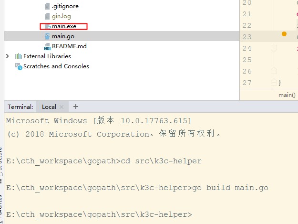This screenshot has height=224, width=298.
Task: Add a new terminal session with plus
Action: tap(76, 107)
